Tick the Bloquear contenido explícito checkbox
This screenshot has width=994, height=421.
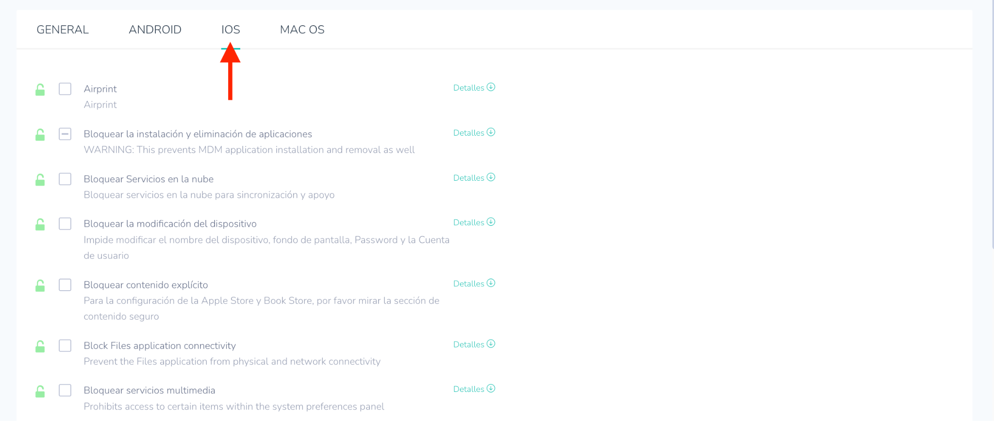[65, 285]
